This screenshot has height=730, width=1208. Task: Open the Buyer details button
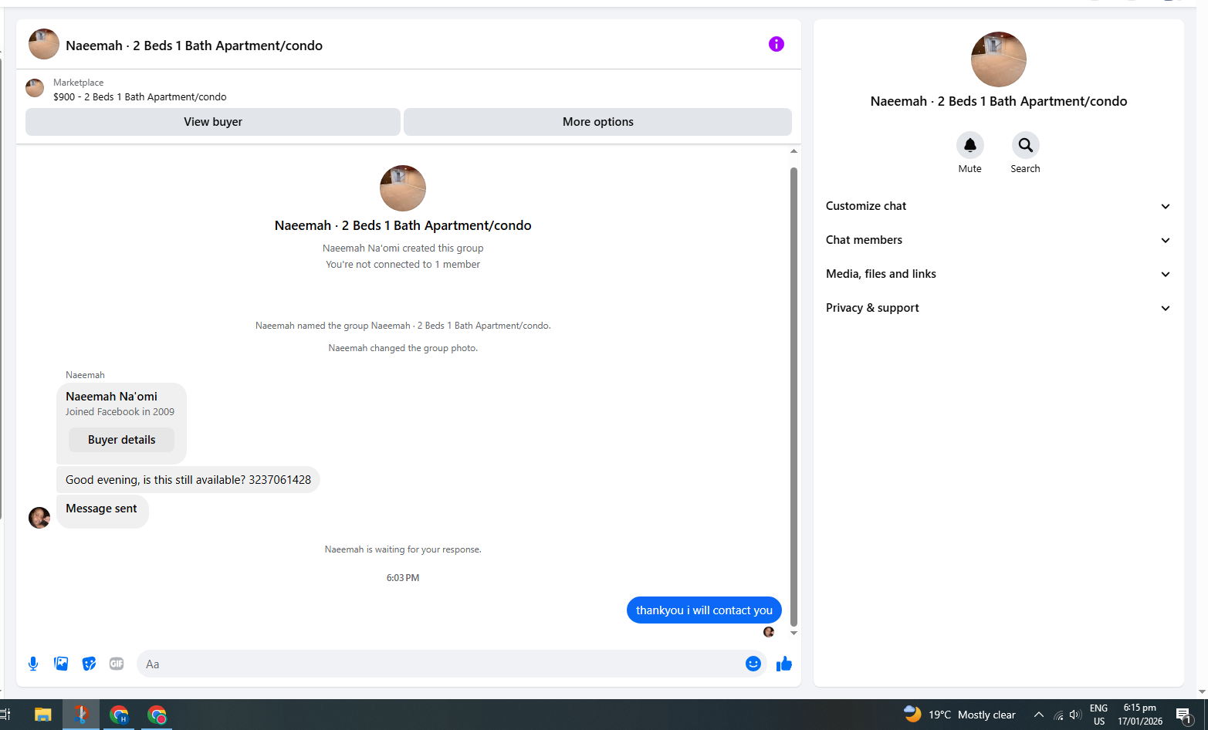tap(121, 440)
